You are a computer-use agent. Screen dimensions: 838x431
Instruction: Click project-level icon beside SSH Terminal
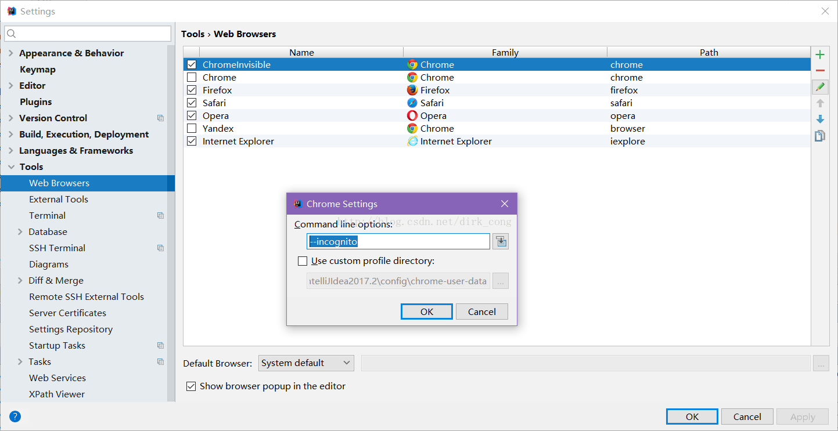point(161,248)
